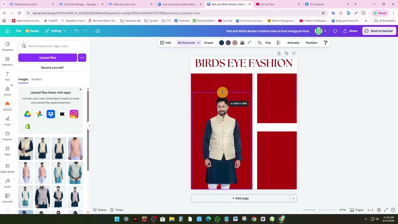
Task: Open the Notes panel
Action: point(100,210)
